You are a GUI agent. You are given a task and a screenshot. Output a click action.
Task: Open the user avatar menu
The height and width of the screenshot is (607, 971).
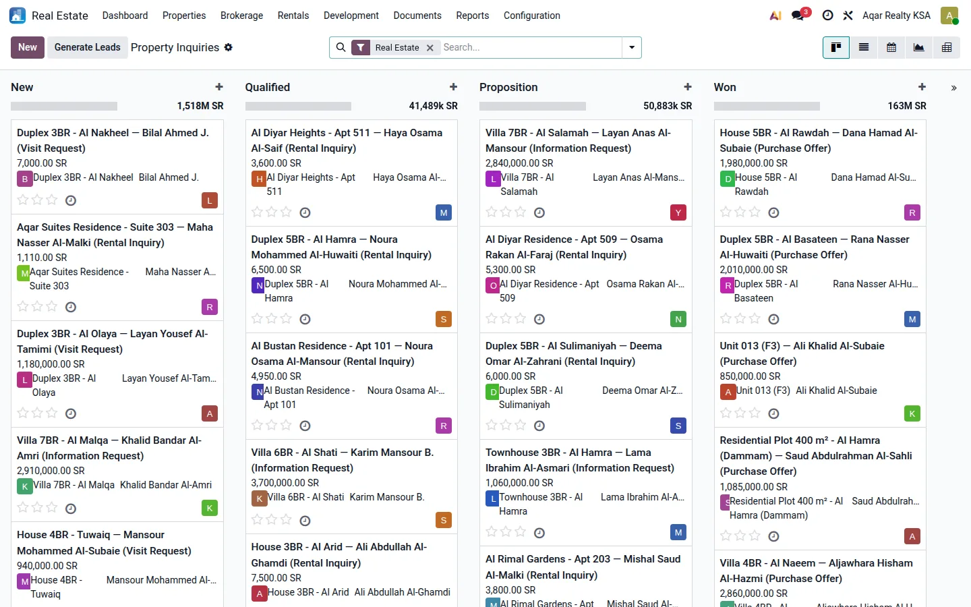pyautogui.click(x=949, y=16)
